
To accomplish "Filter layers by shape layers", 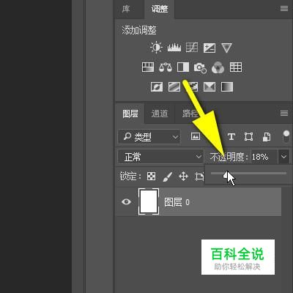I will click(x=248, y=136).
